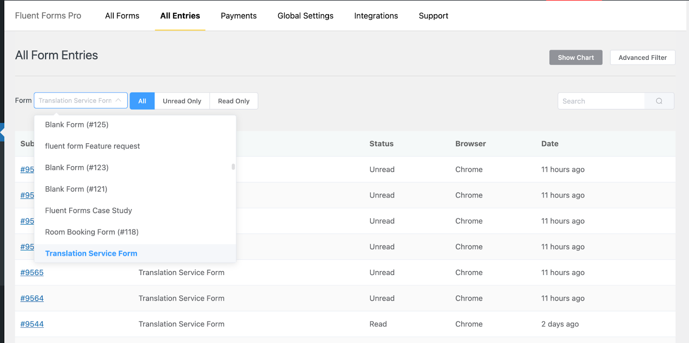Click the All Form Entries heading

(56, 55)
